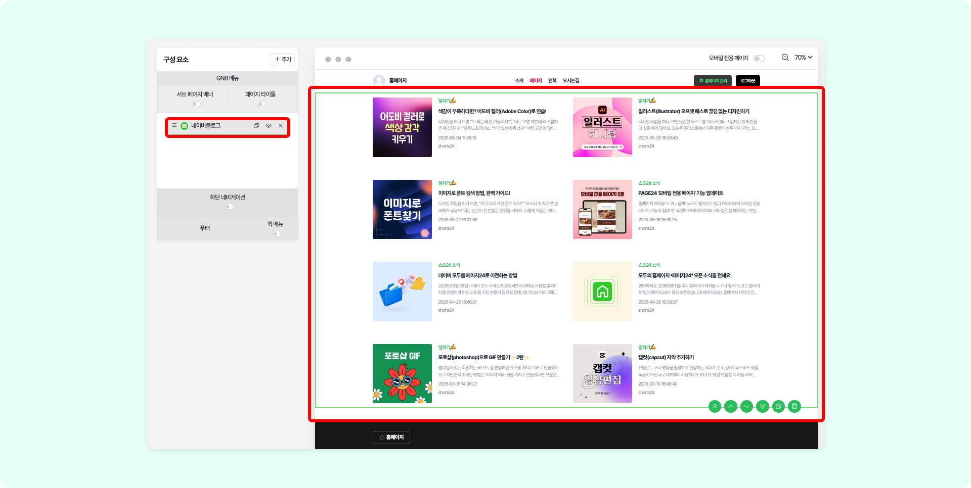The width and height of the screenshot is (971, 488).
Task: Move the section up one step
Action: (731, 406)
